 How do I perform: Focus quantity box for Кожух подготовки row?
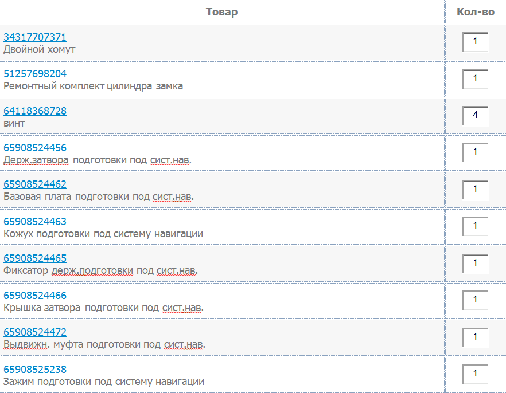tap(476, 227)
